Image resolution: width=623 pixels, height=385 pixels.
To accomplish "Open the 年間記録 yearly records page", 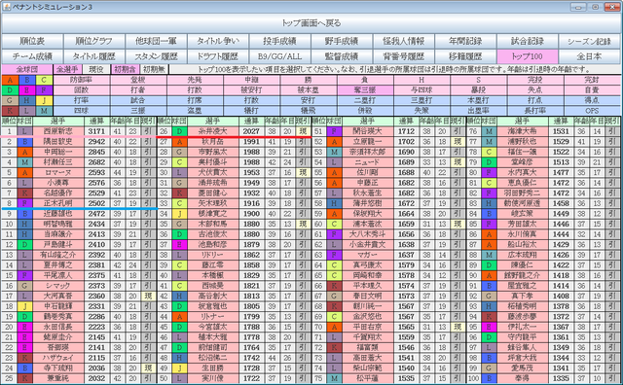I will [x=466, y=41].
